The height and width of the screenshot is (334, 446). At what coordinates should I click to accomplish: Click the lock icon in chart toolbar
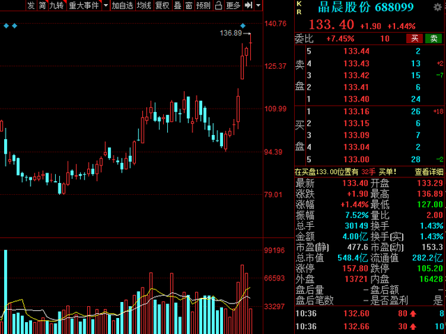coord(218,5)
